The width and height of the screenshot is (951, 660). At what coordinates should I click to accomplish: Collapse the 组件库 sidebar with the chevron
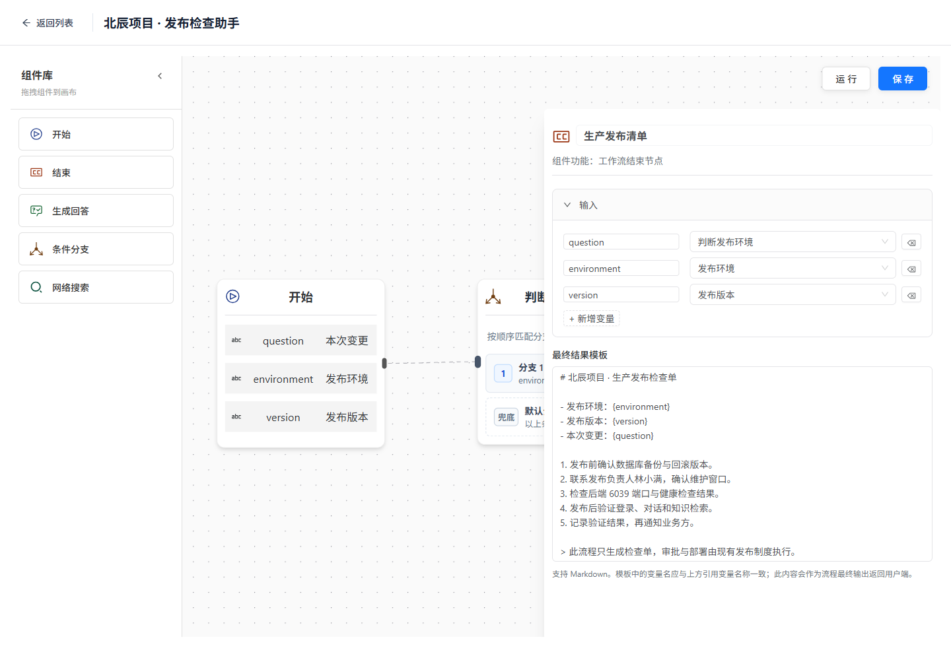[x=160, y=76]
